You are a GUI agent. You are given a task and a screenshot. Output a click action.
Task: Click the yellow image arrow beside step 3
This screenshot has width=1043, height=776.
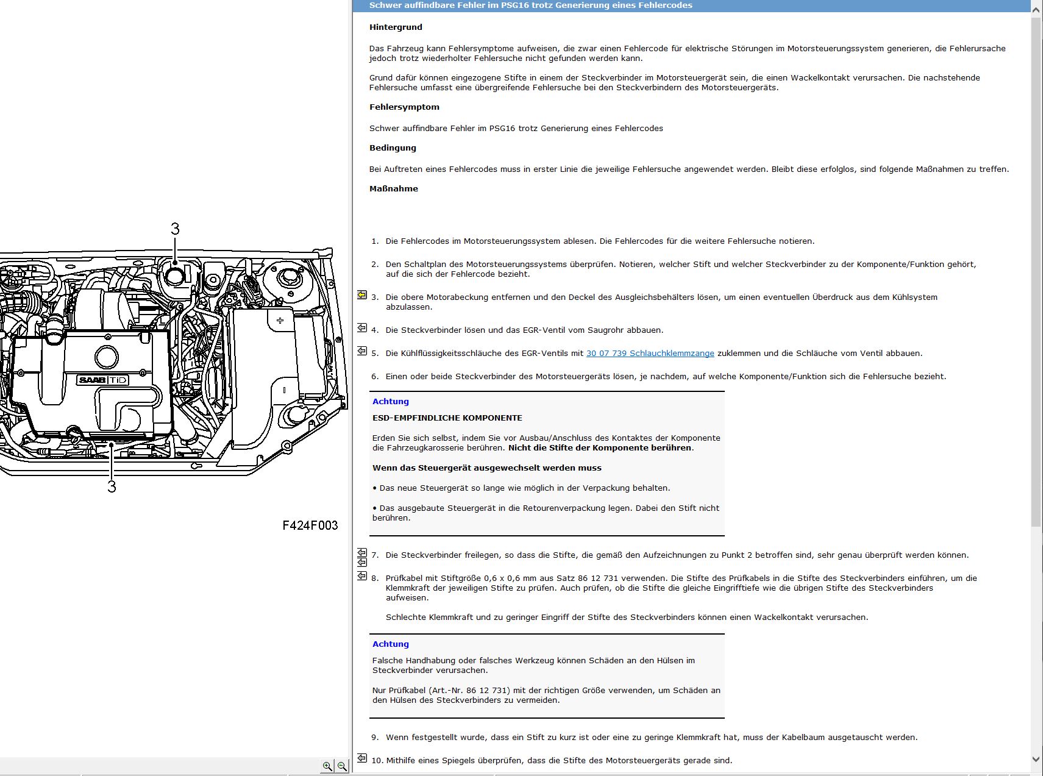(362, 295)
